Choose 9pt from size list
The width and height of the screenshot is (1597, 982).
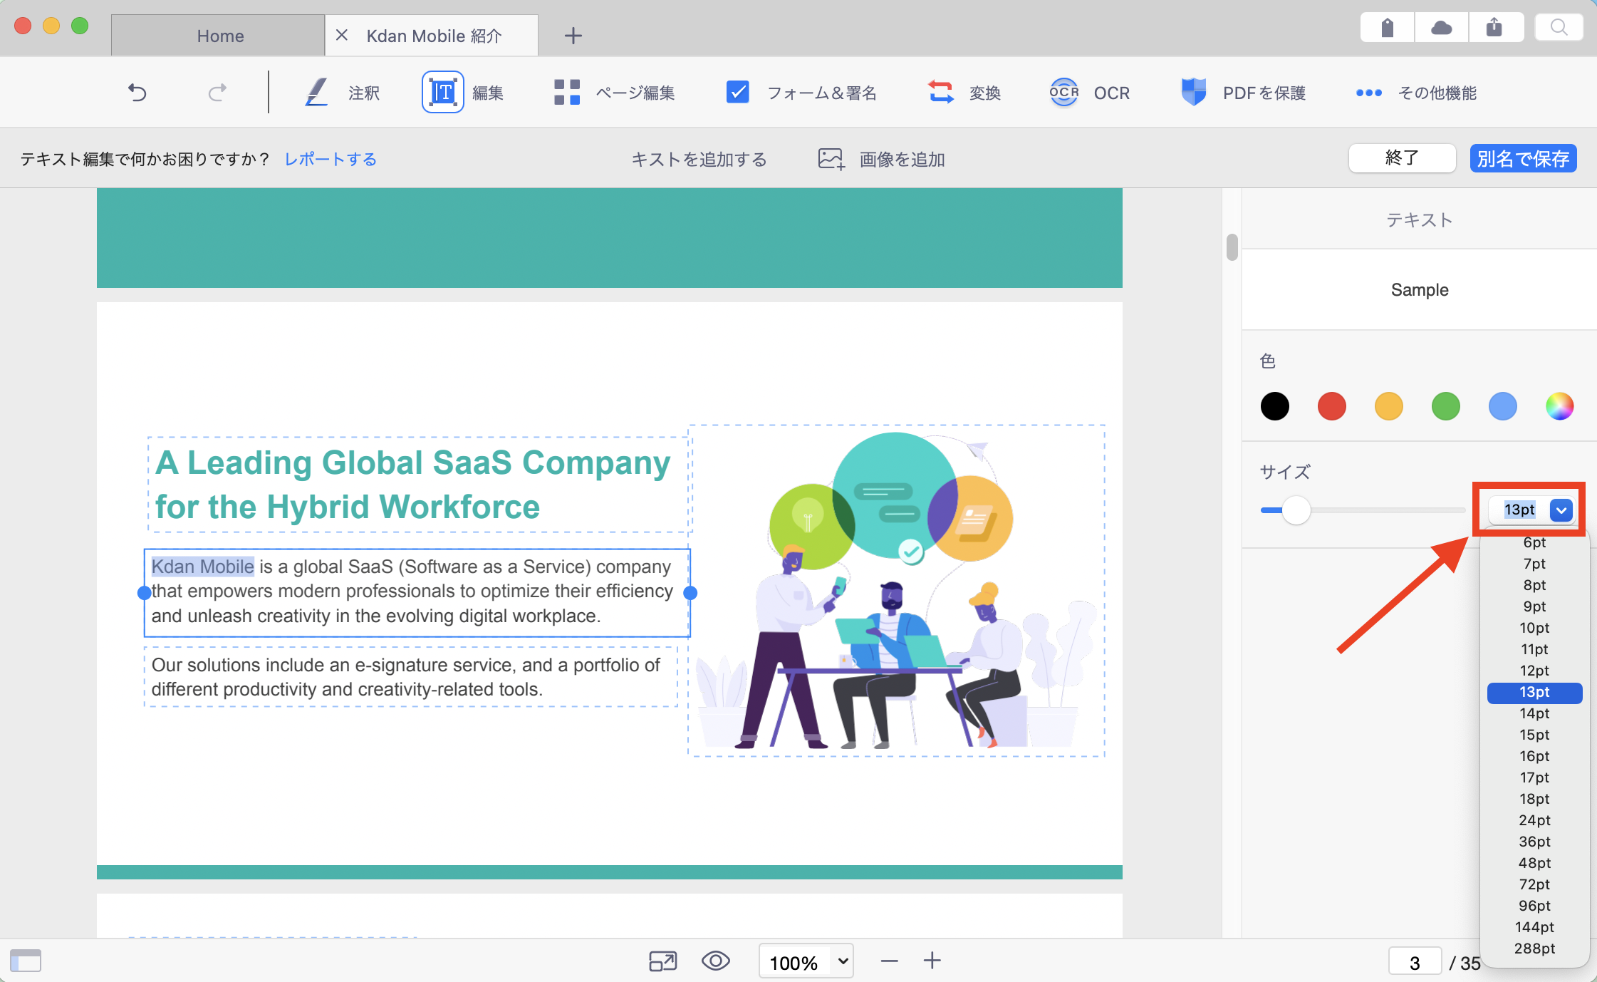(x=1534, y=606)
